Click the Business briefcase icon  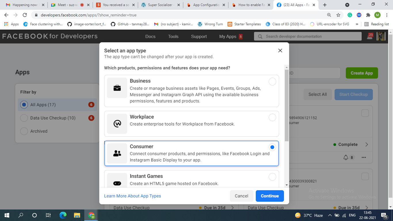click(117, 88)
